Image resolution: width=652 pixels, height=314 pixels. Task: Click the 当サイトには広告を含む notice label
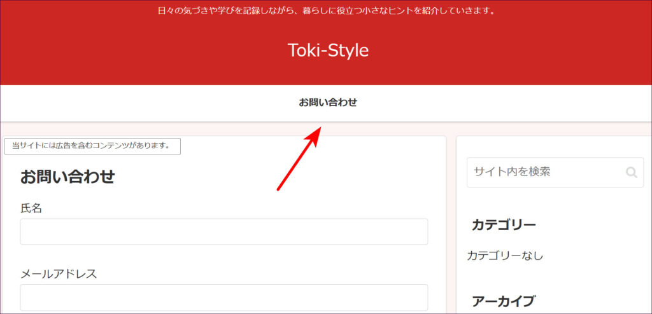(92, 146)
